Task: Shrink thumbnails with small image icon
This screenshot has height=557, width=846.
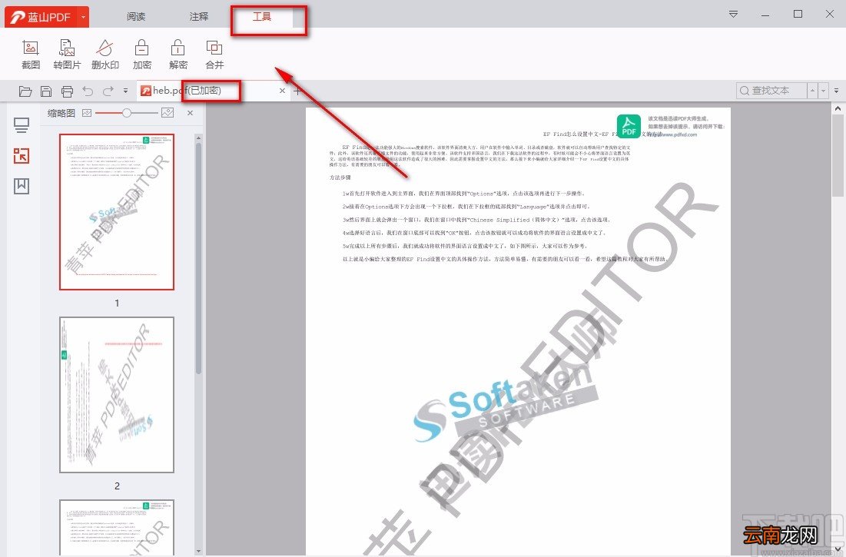Action: tap(87, 113)
